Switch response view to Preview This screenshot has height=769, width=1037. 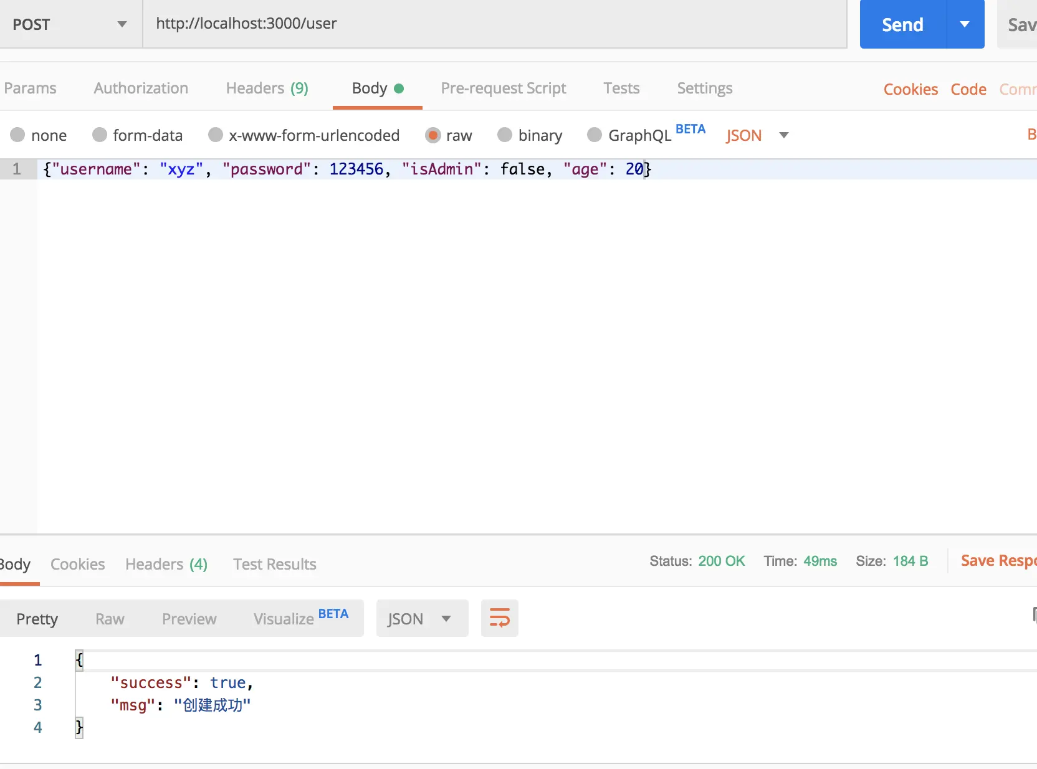pyautogui.click(x=189, y=618)
